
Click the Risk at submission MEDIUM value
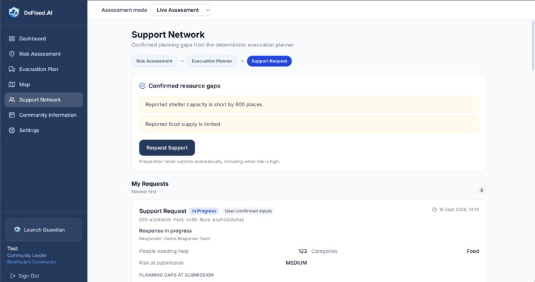click(x=296, y=263)
